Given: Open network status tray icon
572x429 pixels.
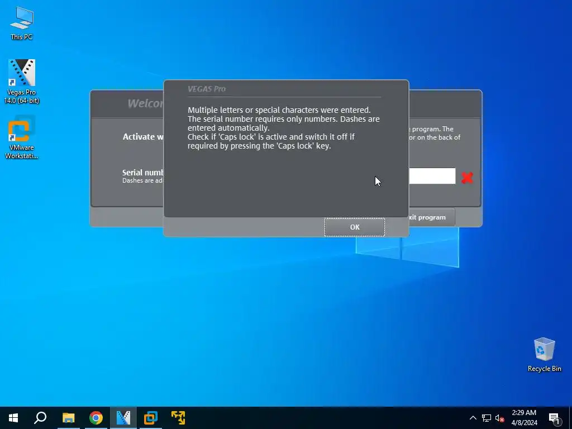Looking at the screenshot, I should coord(487,418).
